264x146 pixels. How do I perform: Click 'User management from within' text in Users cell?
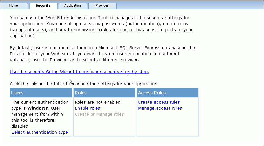(37, 114)
